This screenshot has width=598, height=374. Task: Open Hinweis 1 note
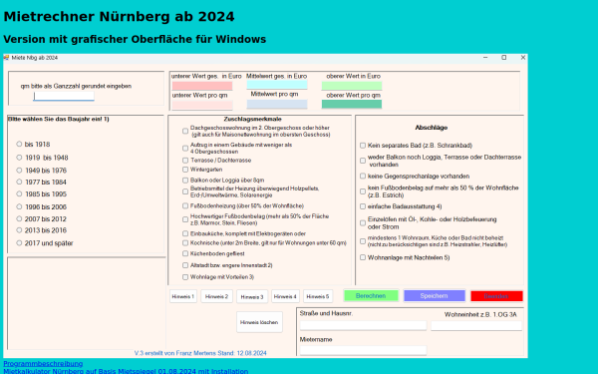coord(183,296)
